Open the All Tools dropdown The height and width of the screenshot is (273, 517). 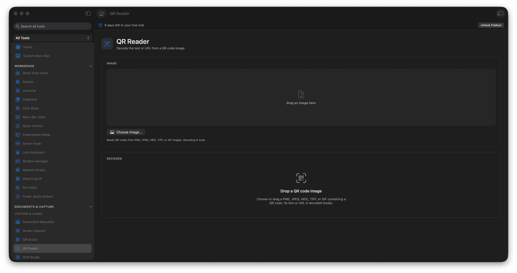[53, 38]
